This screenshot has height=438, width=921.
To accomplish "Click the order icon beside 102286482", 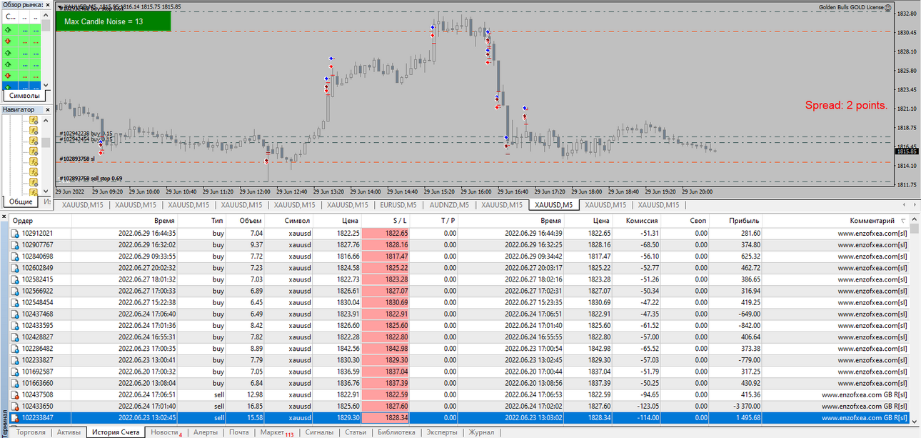I will (15, 348).
